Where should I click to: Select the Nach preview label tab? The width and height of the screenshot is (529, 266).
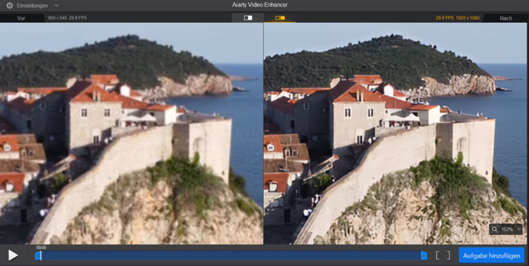coord(505,18)
